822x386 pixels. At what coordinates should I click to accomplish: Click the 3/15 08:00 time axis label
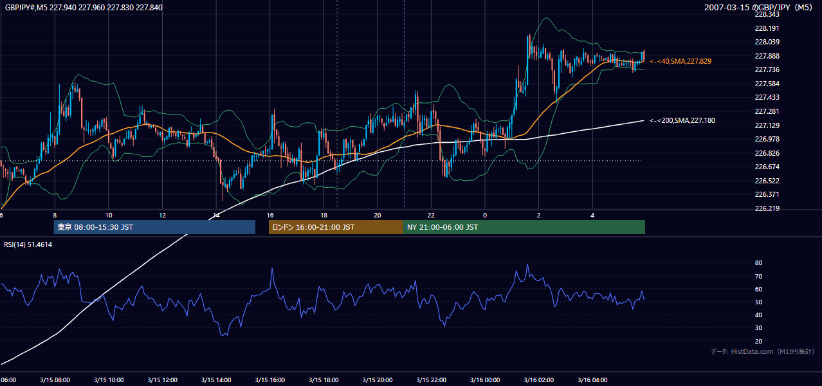point(55,380)
